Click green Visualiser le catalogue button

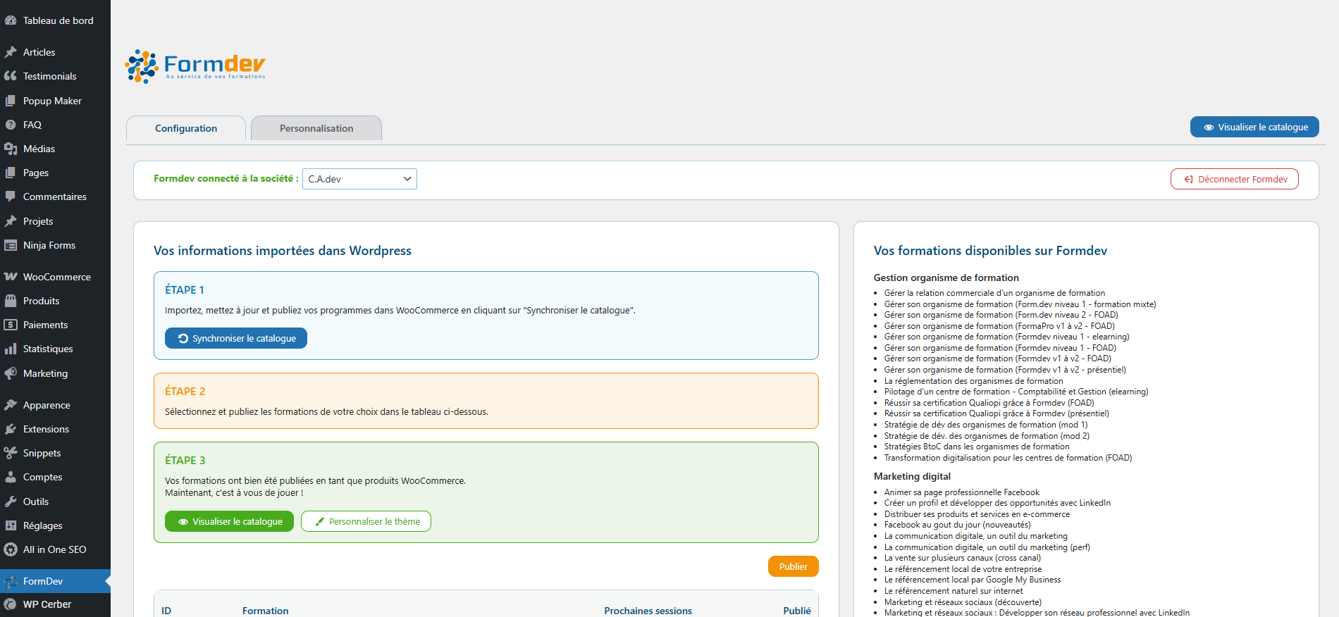pos(230,521)
